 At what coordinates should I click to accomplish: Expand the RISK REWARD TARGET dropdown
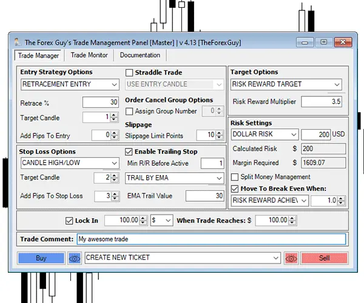point(286,85)
